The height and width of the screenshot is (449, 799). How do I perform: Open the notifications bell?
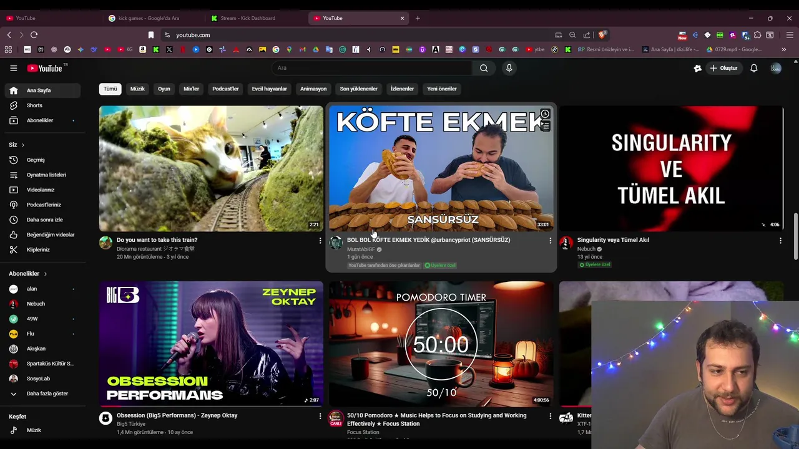[x=754, y=68]
